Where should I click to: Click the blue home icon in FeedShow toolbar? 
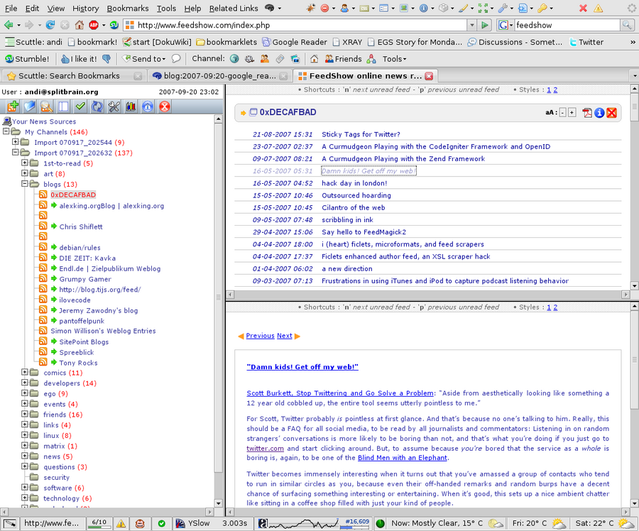pos(148,106)
